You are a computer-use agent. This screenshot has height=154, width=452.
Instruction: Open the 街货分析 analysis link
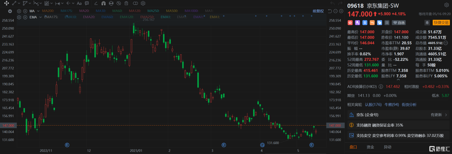tap(409, 104)
